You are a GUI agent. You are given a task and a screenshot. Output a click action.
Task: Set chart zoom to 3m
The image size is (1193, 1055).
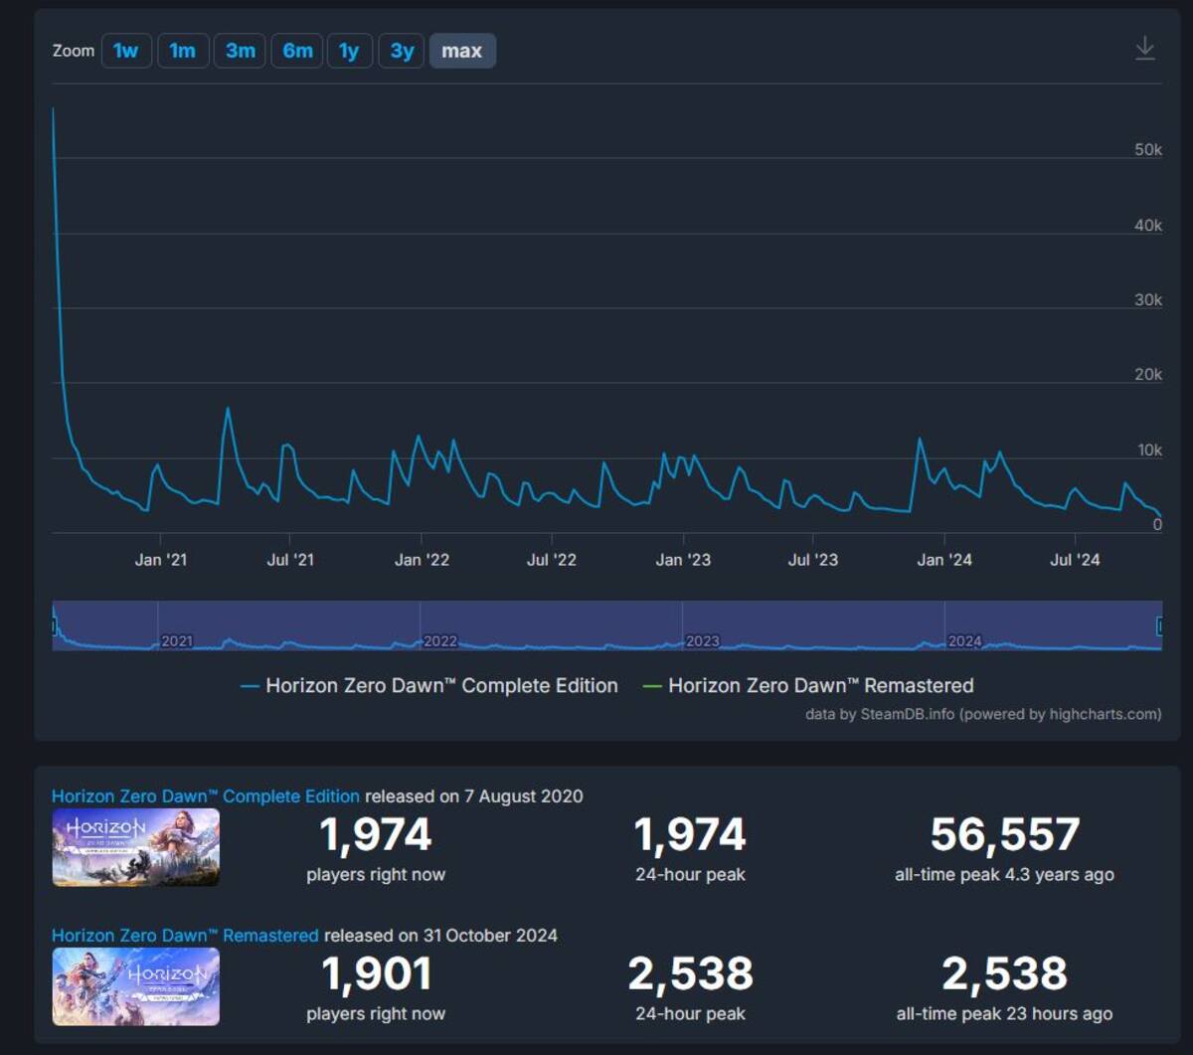pos(240,51)
